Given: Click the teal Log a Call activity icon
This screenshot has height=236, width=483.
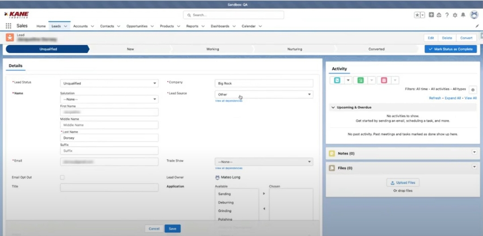Looking at the screenshot, I should click(x=337, y=80).
